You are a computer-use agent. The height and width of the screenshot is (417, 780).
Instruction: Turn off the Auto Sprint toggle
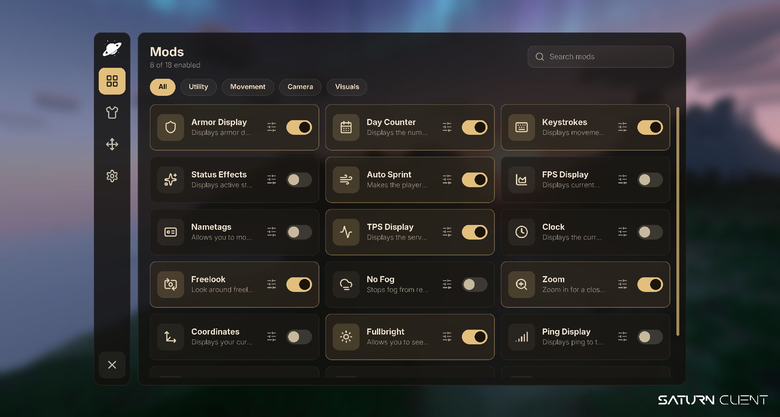(x=474, y=180)
